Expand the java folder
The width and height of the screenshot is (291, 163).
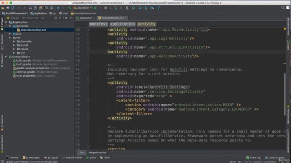[10, 34]
